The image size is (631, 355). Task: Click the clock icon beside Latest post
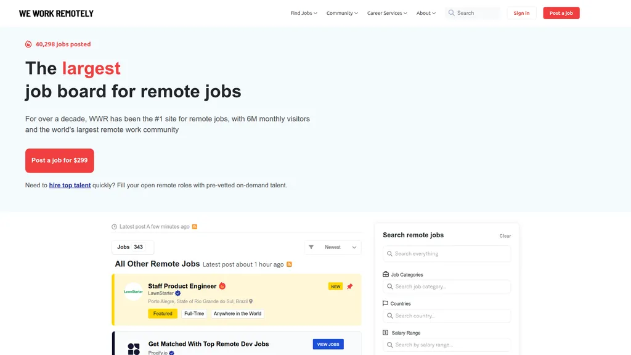tap(114, 227)
